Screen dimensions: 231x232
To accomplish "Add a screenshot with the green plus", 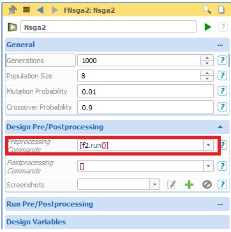I will tap(189, 185).
